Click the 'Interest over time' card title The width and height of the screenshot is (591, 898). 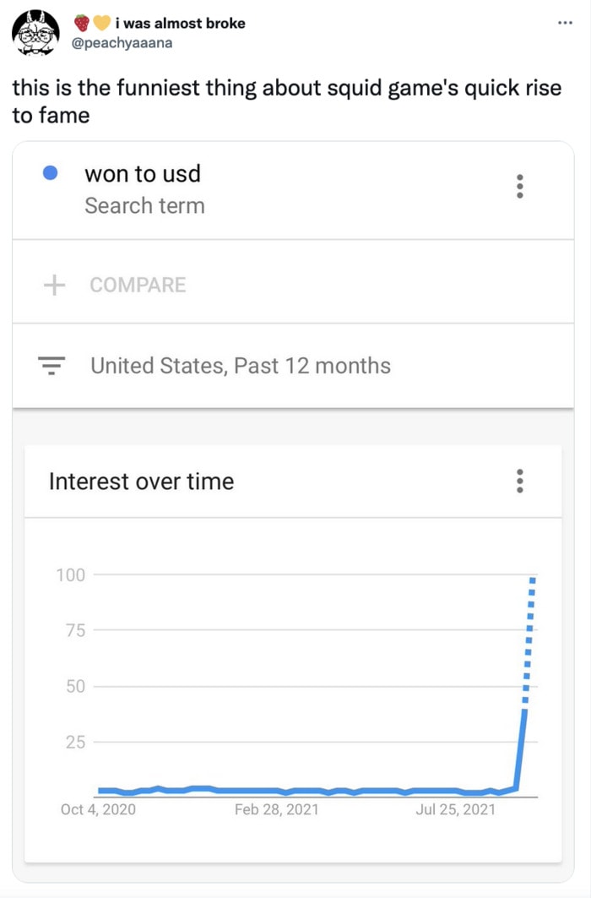[141, 481]
